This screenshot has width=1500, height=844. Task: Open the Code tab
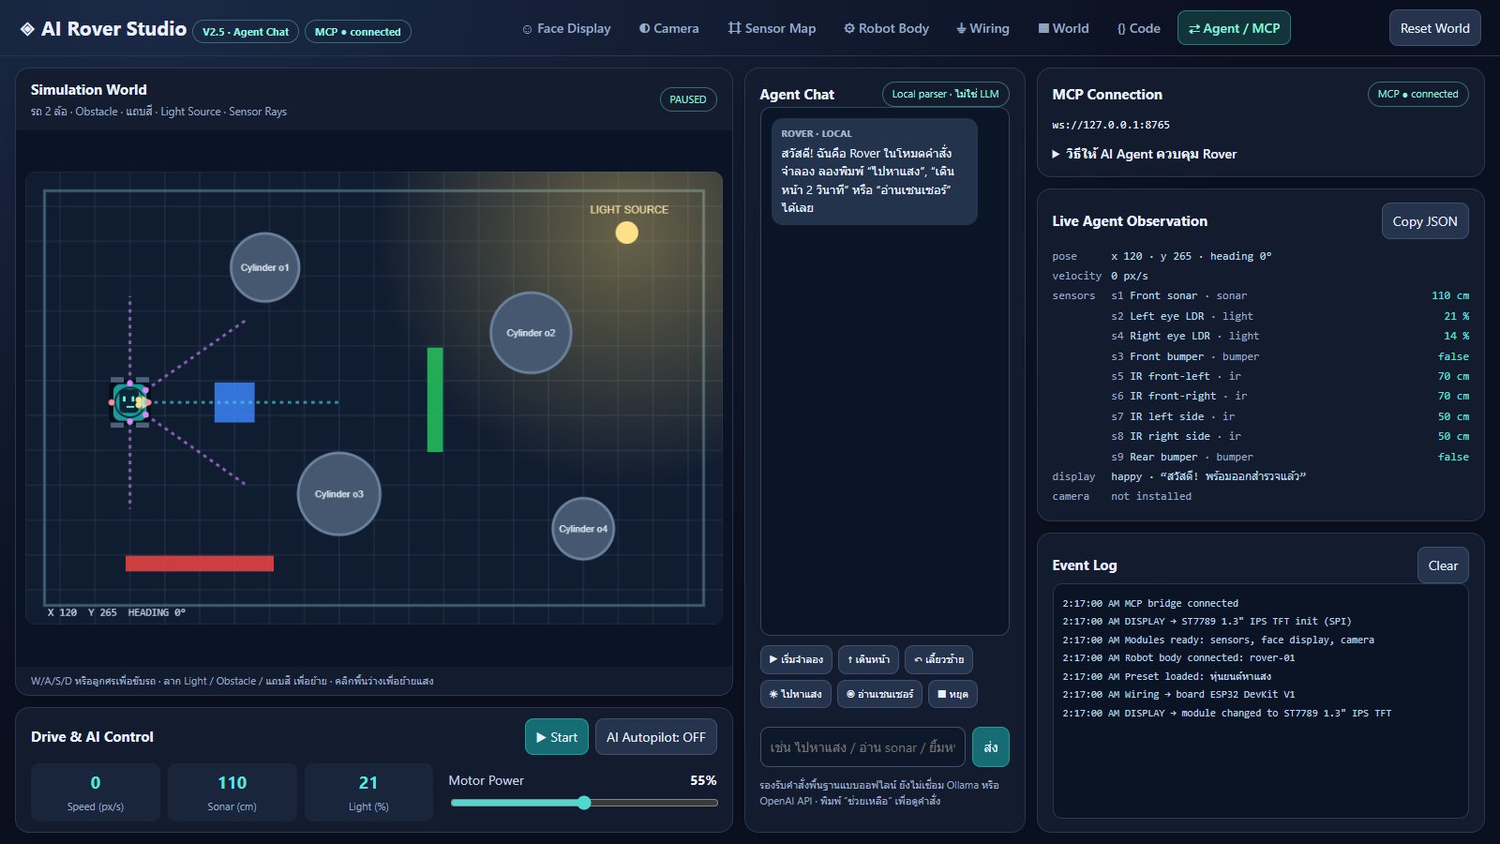pyautogui.click(x=1138, y=28)
